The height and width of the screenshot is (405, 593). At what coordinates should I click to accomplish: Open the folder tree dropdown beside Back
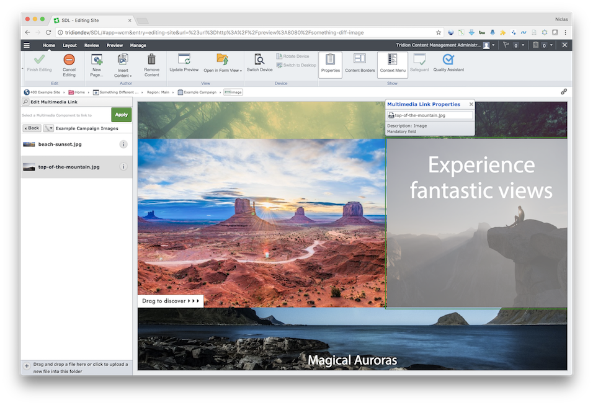(x=48, y=128)
